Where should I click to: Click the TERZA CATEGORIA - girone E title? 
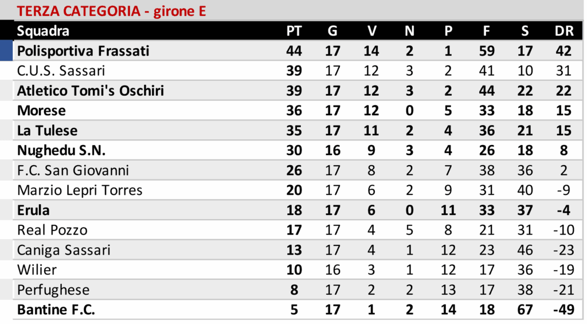pos(111,11)
